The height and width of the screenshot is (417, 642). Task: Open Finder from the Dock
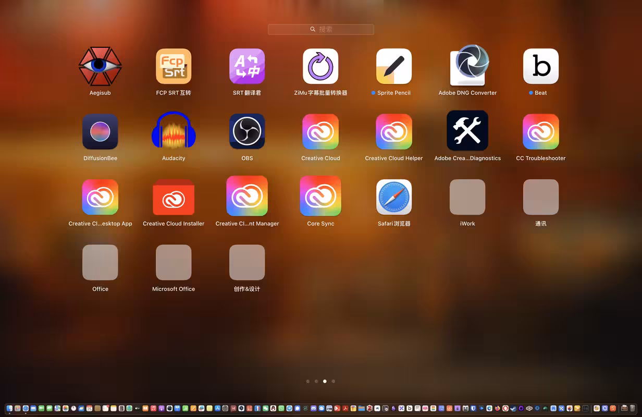tap(9, 408)
